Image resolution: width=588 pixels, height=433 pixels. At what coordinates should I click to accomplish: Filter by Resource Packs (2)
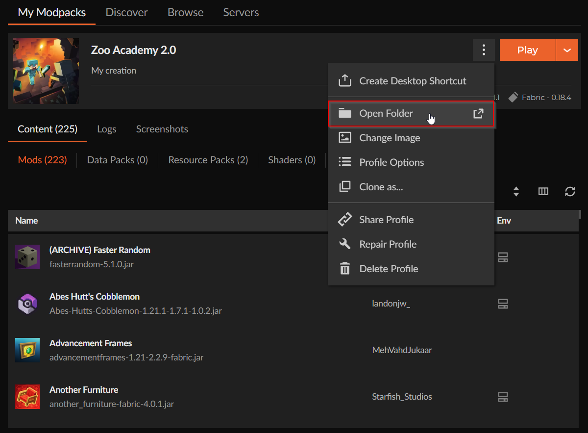(x=208, y=160)
